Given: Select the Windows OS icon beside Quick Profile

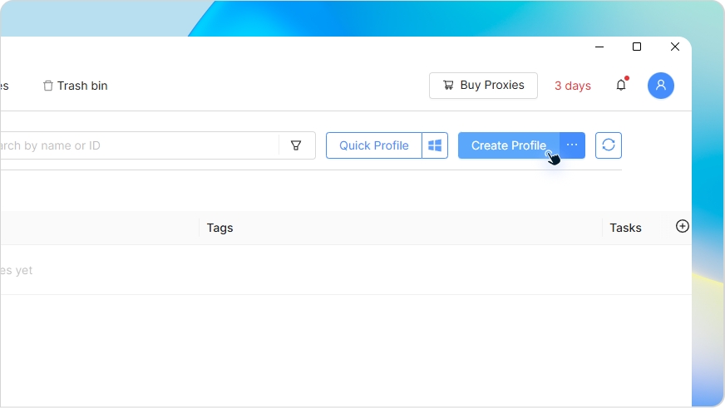Looking at the screenshot, I should pos(435,145).
